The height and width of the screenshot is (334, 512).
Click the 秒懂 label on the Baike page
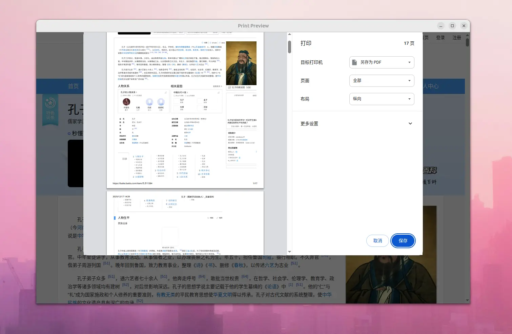coord(77,133)
